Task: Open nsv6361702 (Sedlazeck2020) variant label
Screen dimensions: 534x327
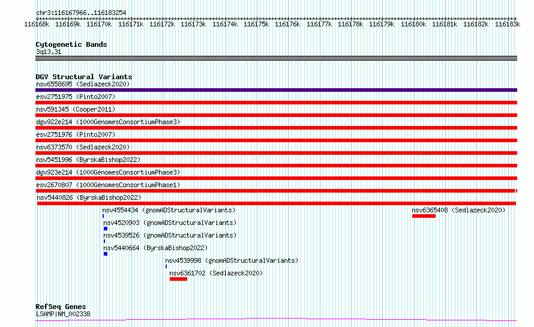Action: (x=216, y=273)
